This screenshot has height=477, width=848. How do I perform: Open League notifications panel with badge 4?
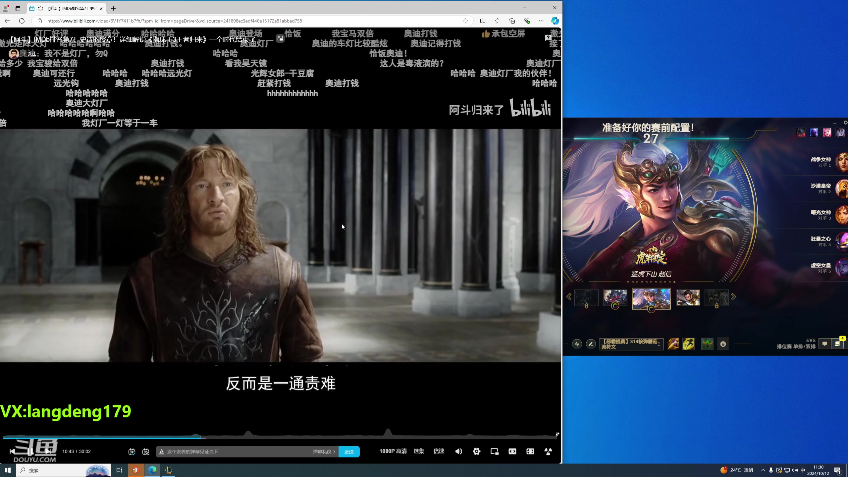pyautogui.click(x=837, y=344)
